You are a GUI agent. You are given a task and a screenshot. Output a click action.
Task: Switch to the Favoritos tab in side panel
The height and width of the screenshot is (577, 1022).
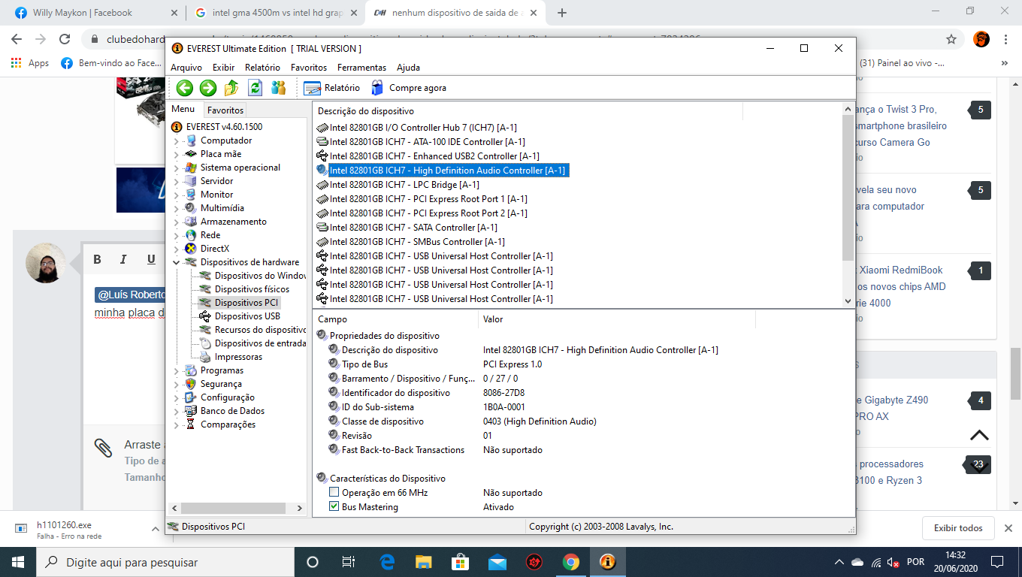pyautogui.click(x=225, y=110)
